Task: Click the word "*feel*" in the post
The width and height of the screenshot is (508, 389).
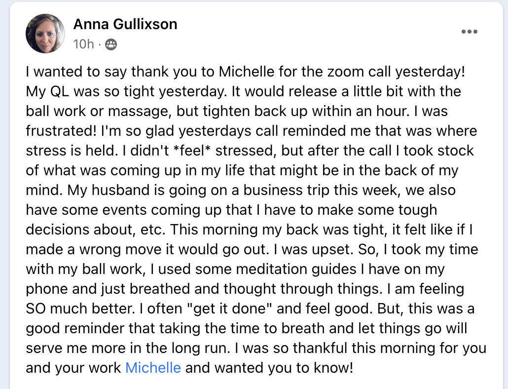Action: pos(191,151)
